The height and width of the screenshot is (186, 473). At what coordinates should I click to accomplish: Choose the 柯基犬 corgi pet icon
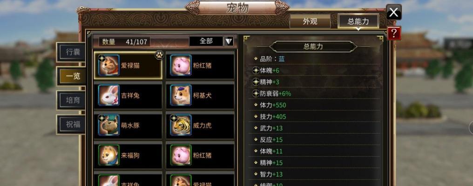181,95
